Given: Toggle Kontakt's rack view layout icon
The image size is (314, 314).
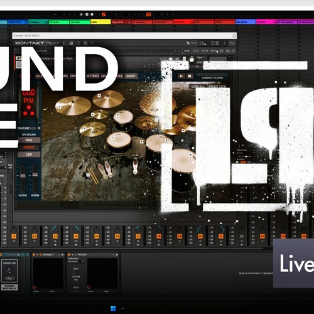Looking at the screenshot, I should (x=85, y=43).
